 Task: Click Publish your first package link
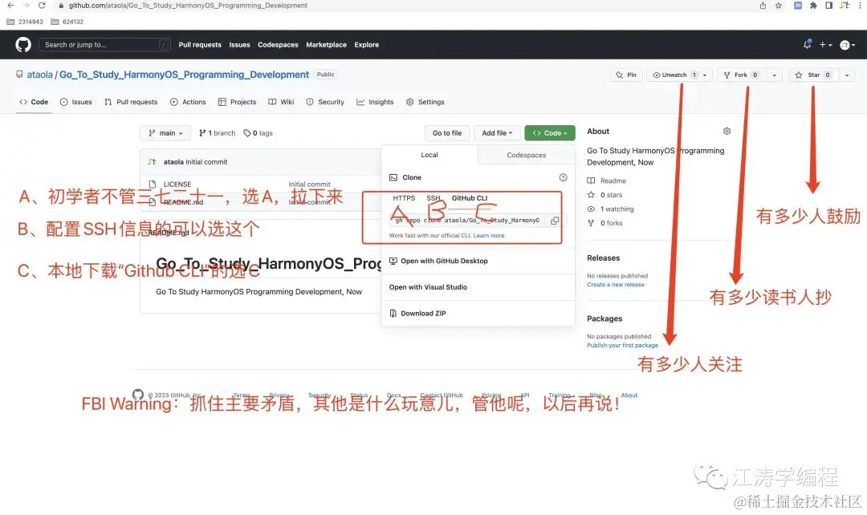pos(623,346)
